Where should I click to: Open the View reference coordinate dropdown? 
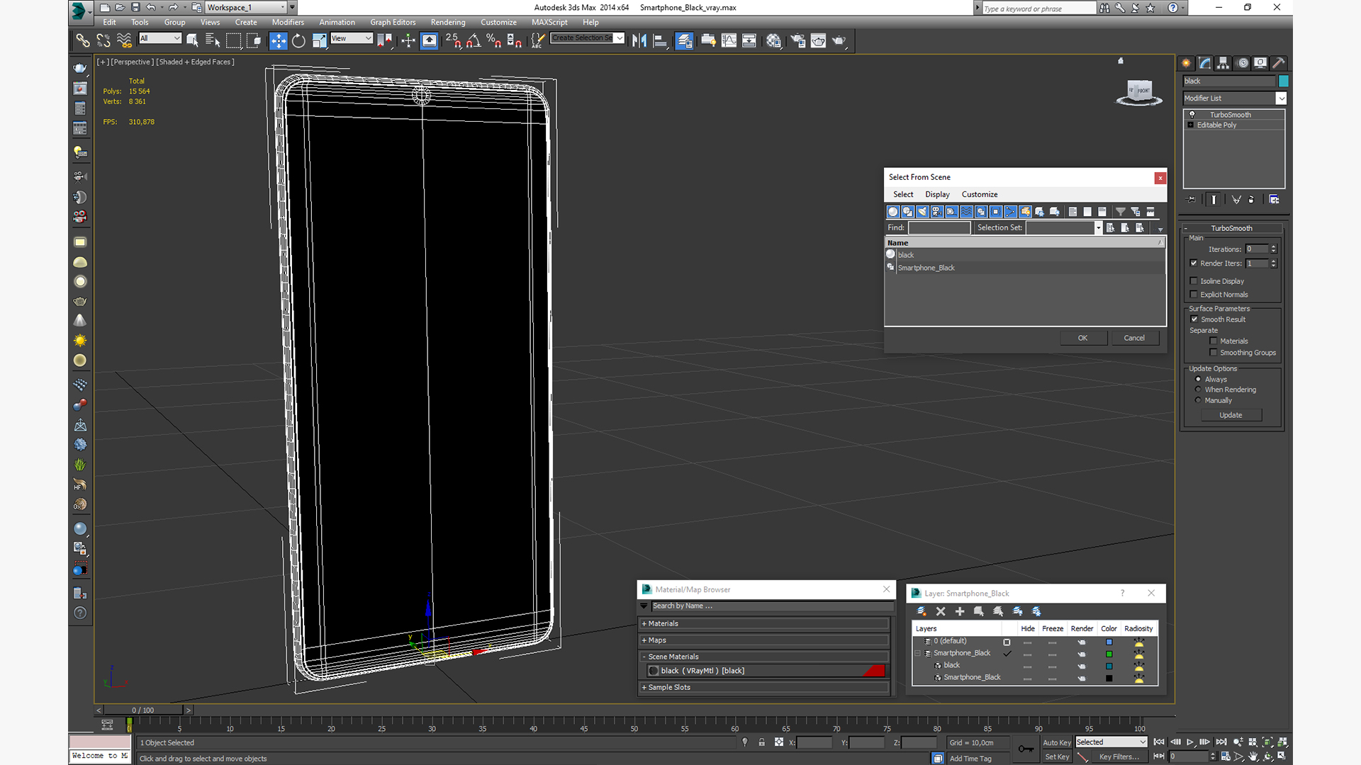click(x=352, y=38)
